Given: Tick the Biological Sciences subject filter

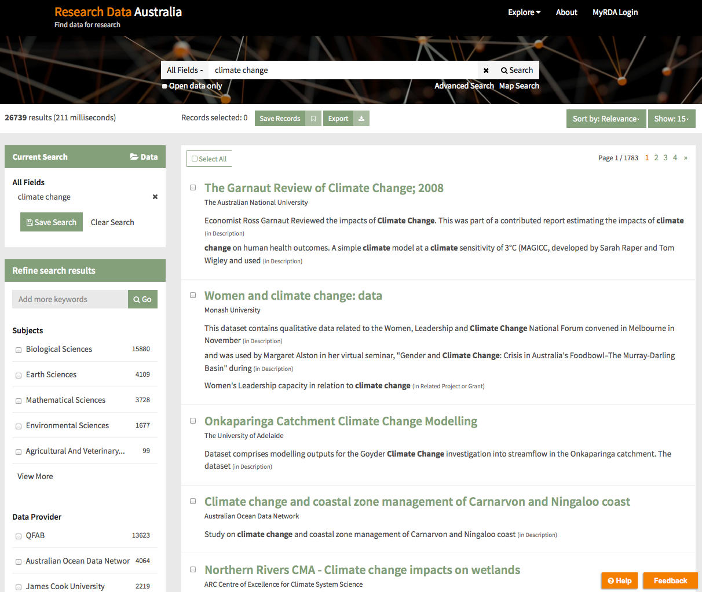Looking at the screenshot, I should [19, 350].
